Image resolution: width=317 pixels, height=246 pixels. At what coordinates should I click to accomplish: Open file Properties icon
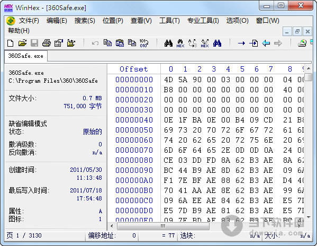pyautogui.click(x=59, y=43)
